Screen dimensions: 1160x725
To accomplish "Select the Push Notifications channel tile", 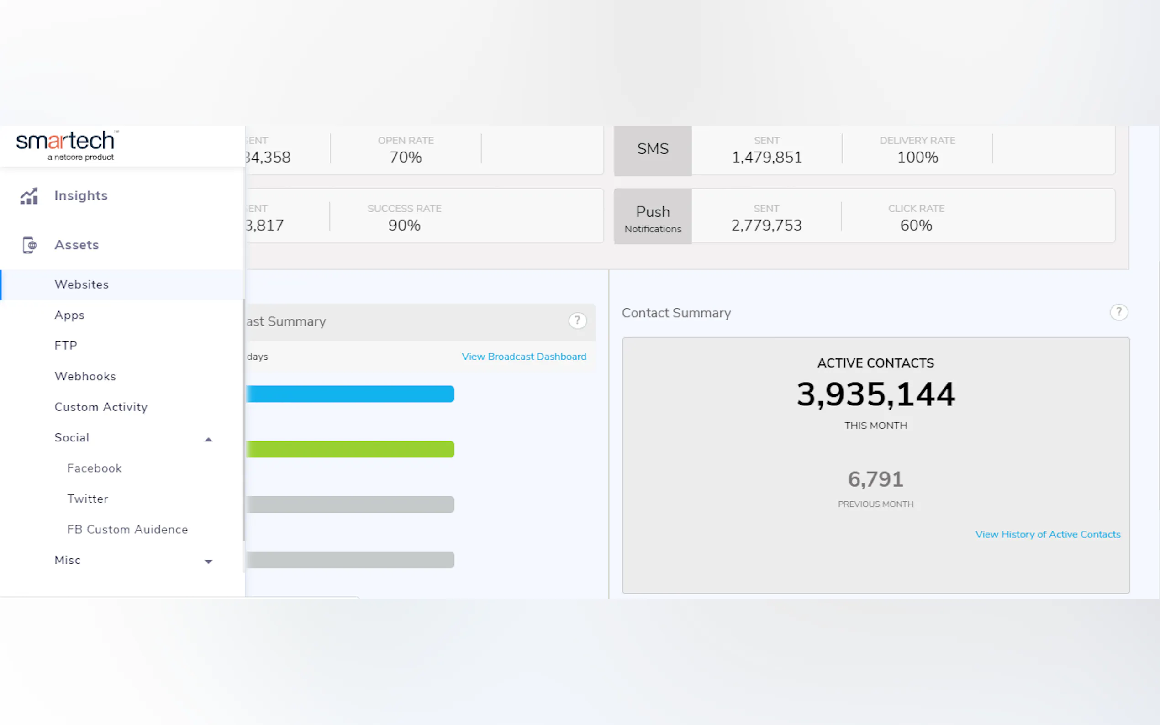I will coord(652,217).
